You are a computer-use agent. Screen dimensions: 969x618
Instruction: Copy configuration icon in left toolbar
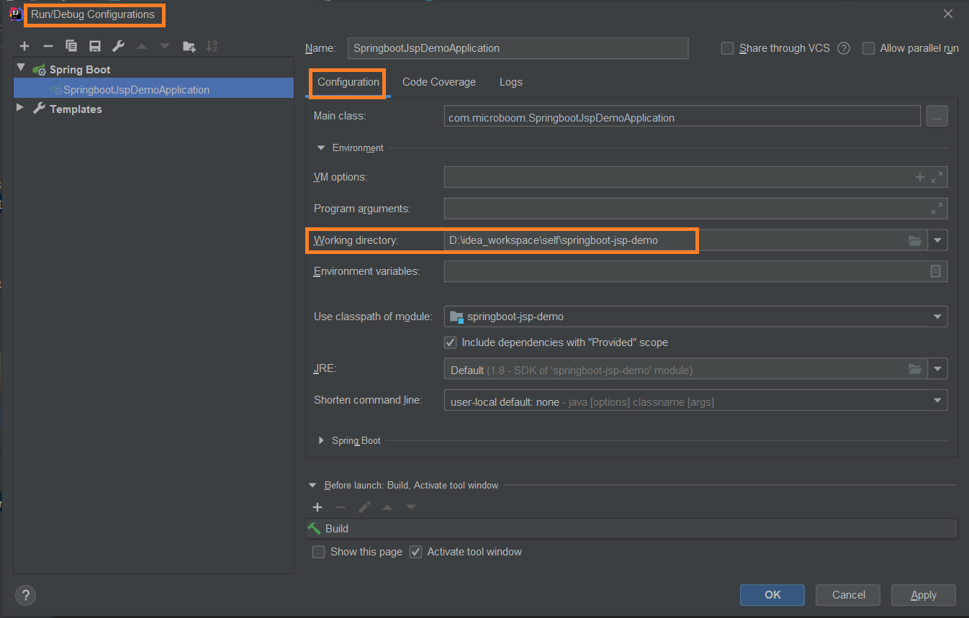tap(71, 46)
